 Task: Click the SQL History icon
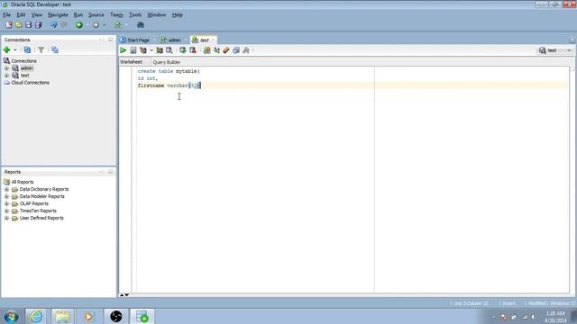(236, 50)
